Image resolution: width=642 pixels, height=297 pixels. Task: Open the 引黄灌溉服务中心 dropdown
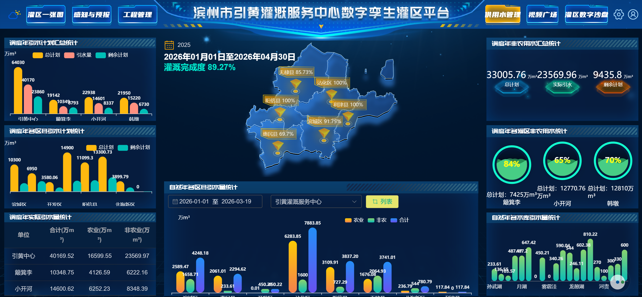pos(316,202)
